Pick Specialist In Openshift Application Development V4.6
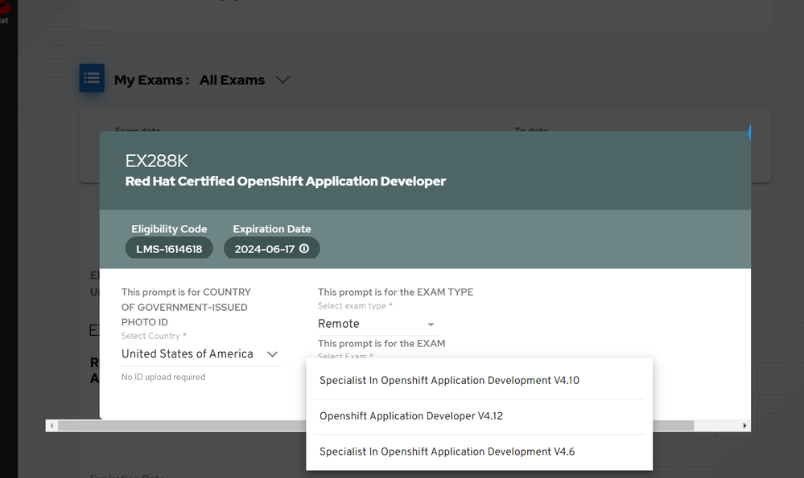 [447, 451]
